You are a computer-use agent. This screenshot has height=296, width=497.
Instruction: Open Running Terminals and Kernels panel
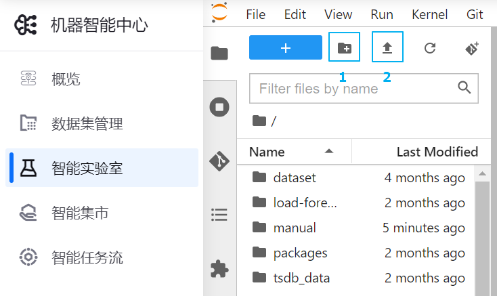[219, 107]
